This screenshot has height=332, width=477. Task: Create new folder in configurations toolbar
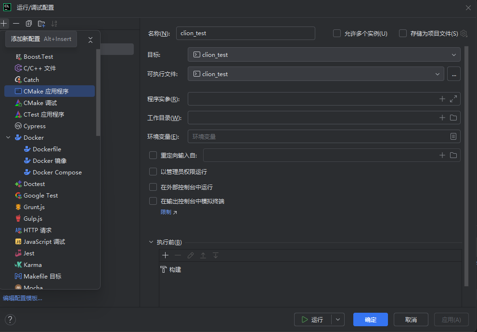tap(41, 24)
